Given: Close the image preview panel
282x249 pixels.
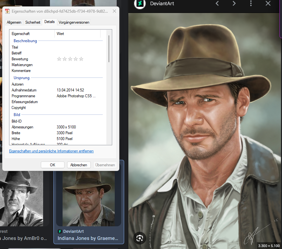Looking at the screenshot, I should click(x=268, y=3).
